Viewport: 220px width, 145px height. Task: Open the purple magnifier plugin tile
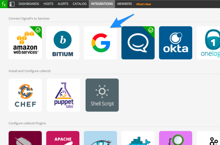pos(176,138)
